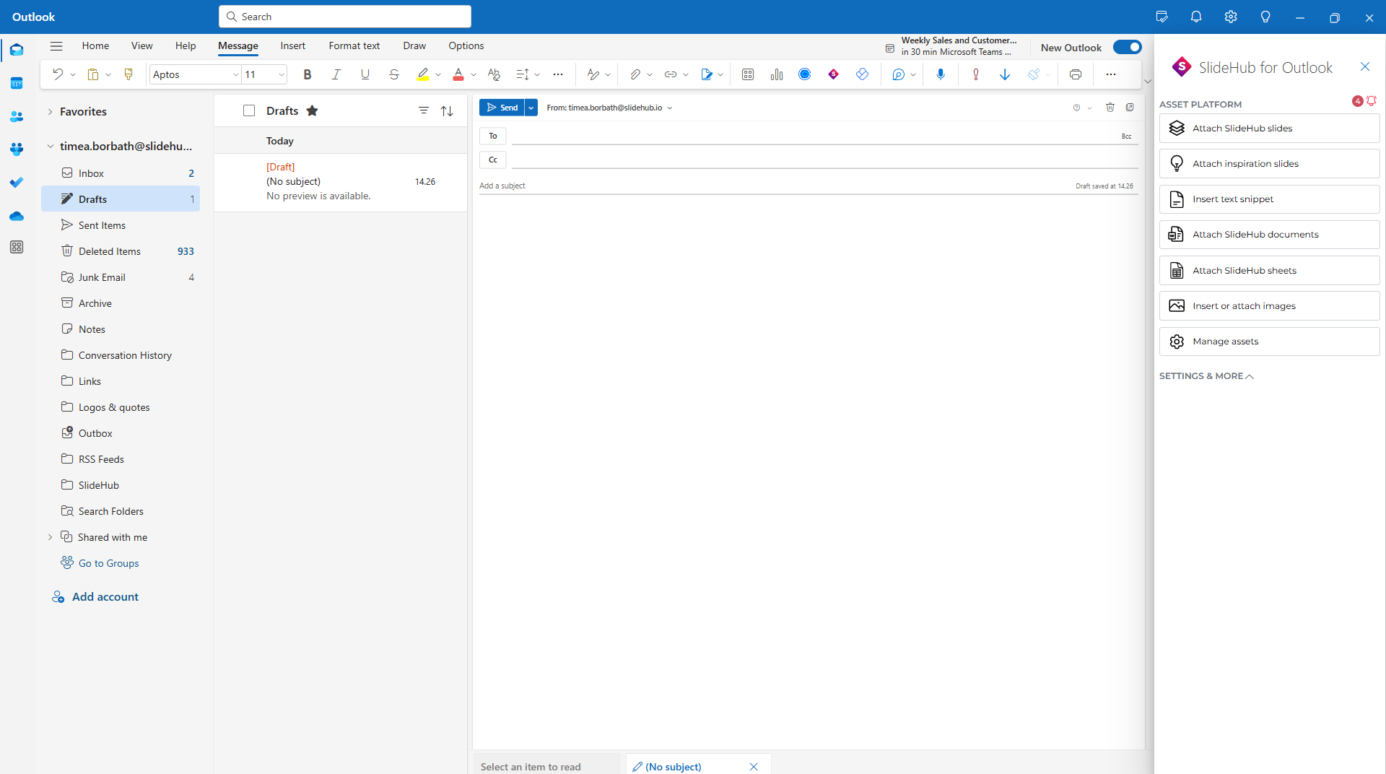The height and width of the screenshot is (774, 1386).
Task: Expand the Favorites folder group
Action: click(x=51, y=111)
